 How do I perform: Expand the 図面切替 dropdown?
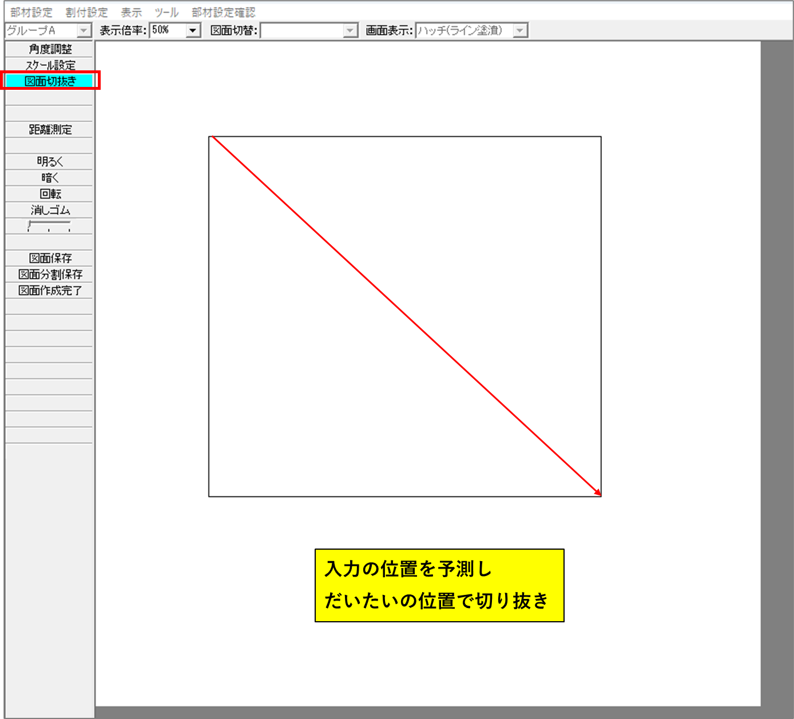[x=350, y=30]
